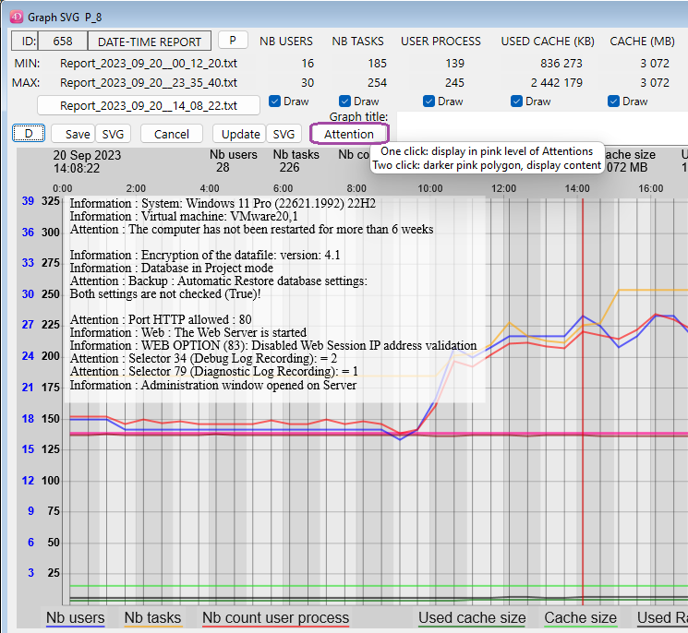Select the ID field showing 658
The image size is (688, 633).
coord(62,42)
